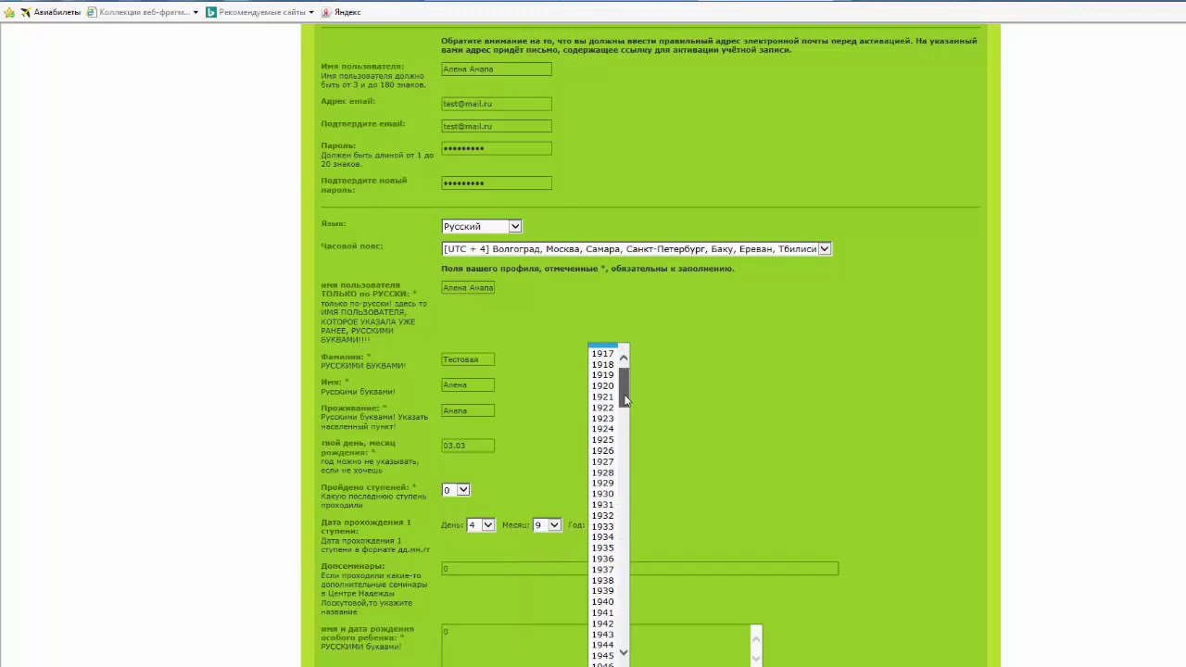Select year 1942 in the list

coord(602,623)
